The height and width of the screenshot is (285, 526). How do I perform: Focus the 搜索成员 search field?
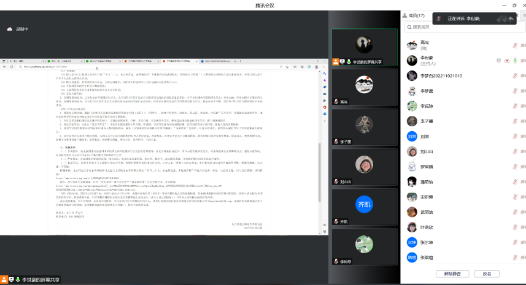coord(460,27)
